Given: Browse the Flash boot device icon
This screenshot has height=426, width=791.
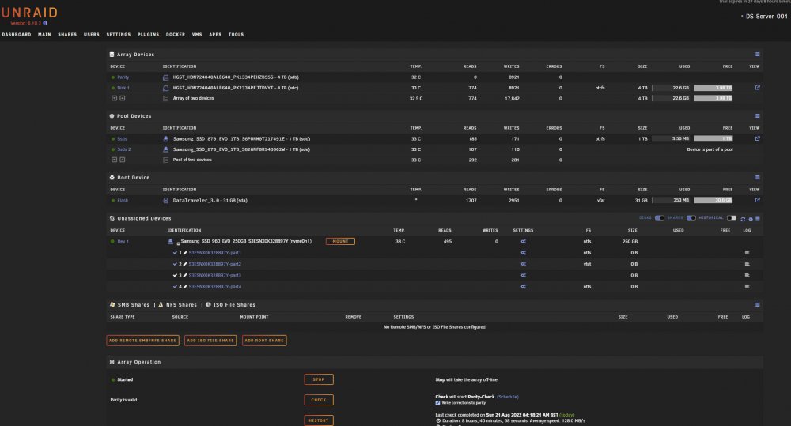Looking at the screenshot, I should click(757, 200).
